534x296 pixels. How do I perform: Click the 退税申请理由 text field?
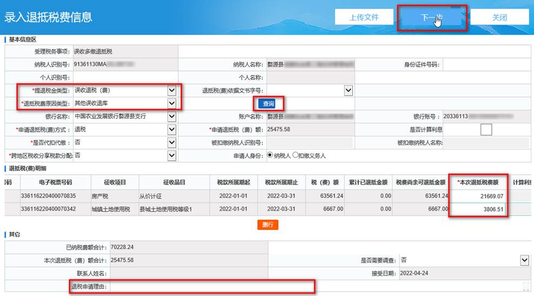(211, 286)
